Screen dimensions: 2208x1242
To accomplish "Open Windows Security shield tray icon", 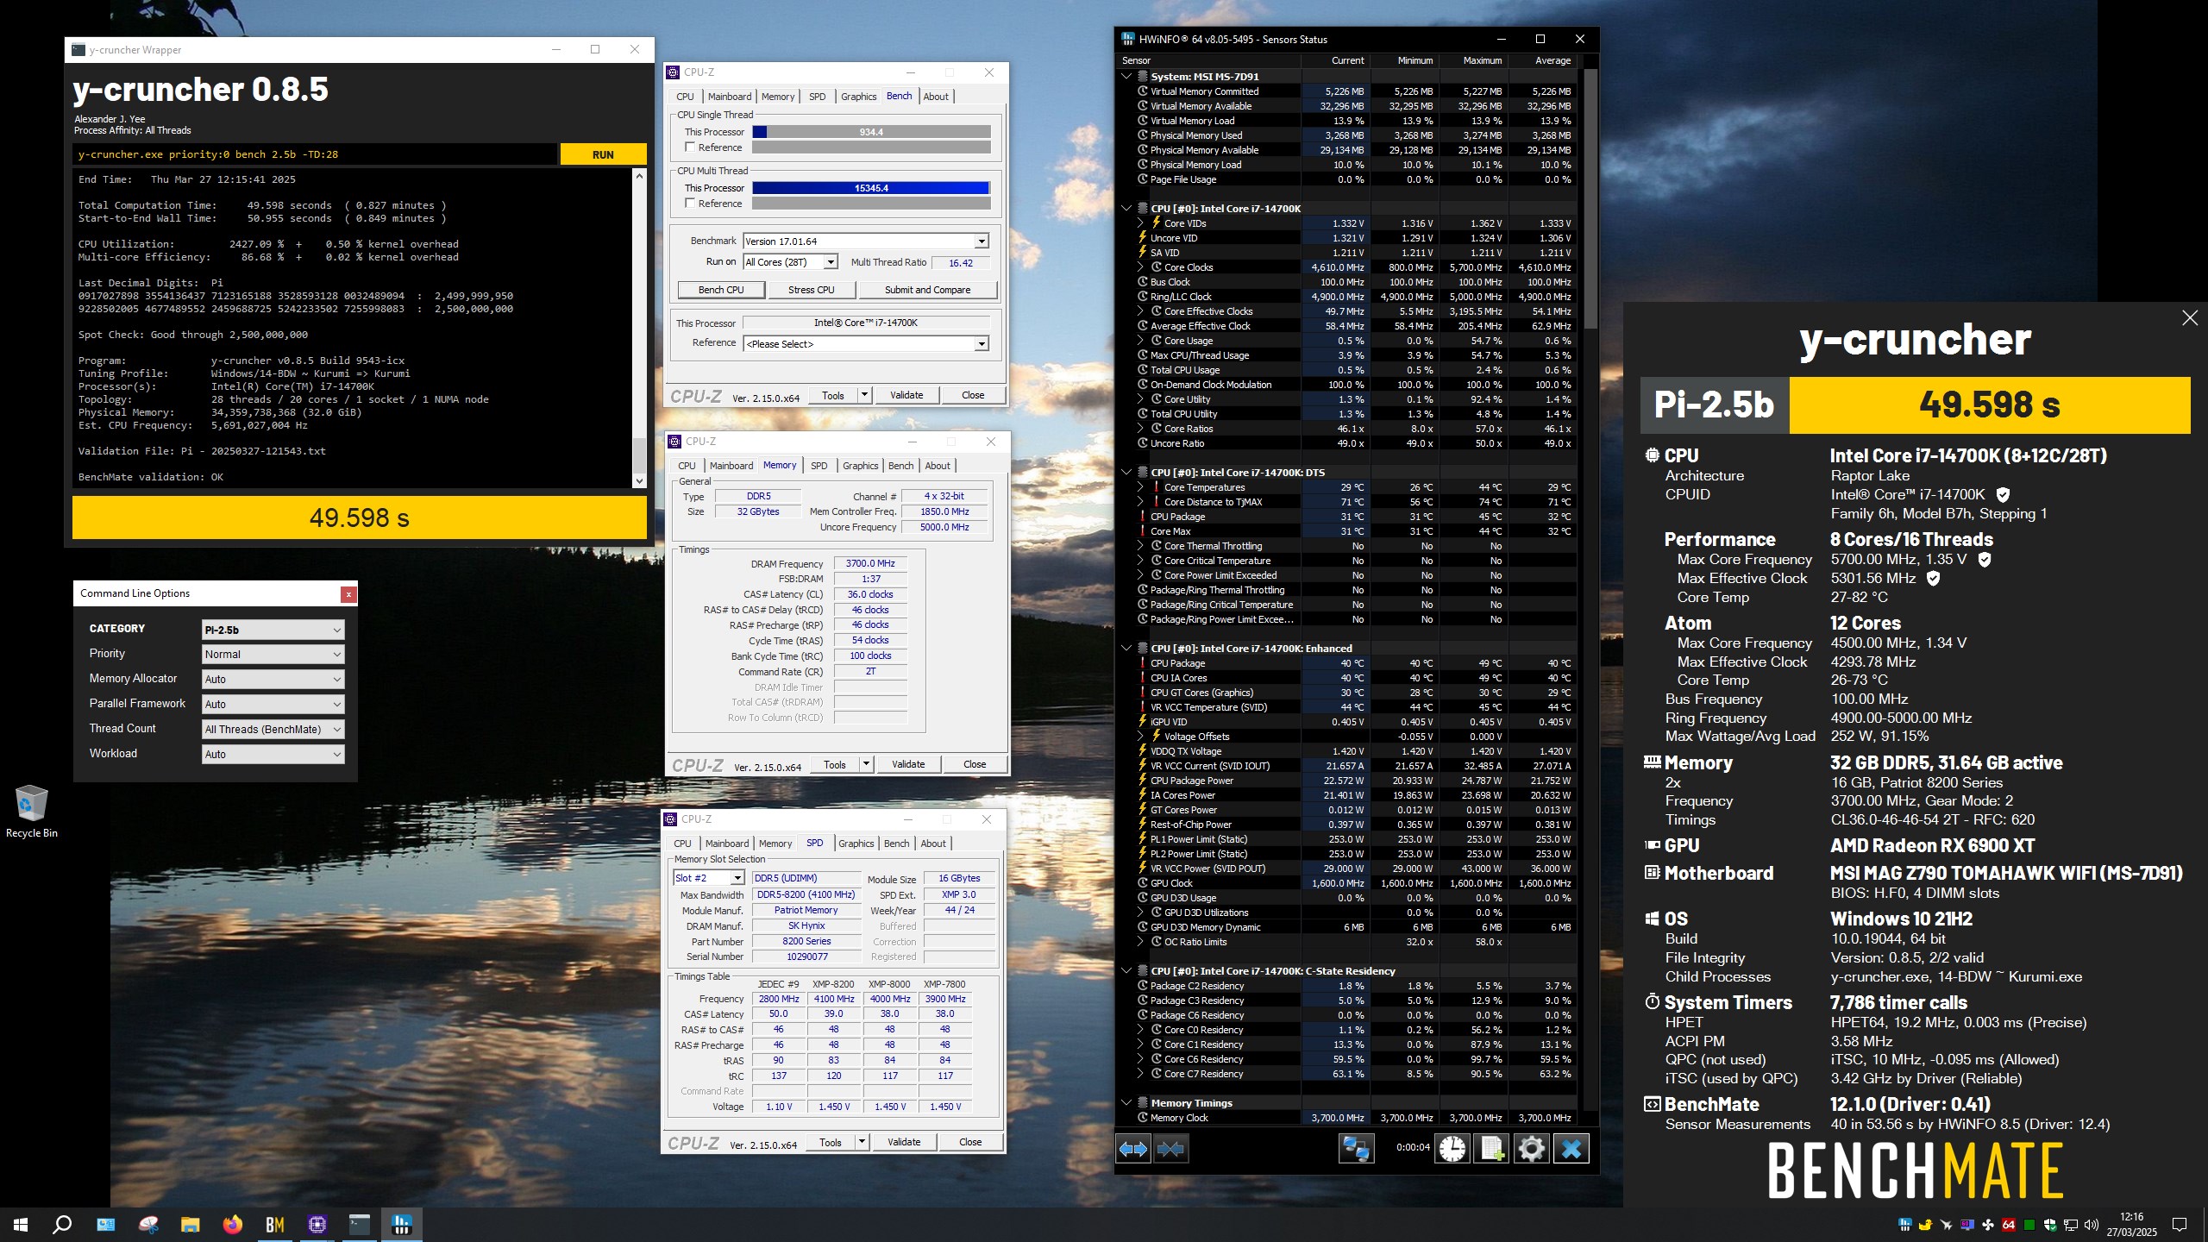I will (2049, 1225).
